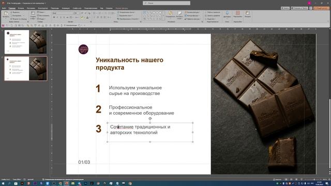The image size is (331, 186).
Task: Open Shape Outline (Контур фигуры) dropdown
Action: coord(192,16)
